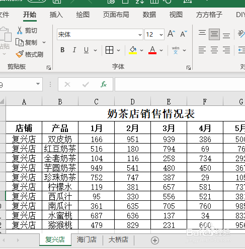The height and width of the screenshot is (249, 245).
Task: Expand the Name Box dropdown
Action: [x=38, y=84]
